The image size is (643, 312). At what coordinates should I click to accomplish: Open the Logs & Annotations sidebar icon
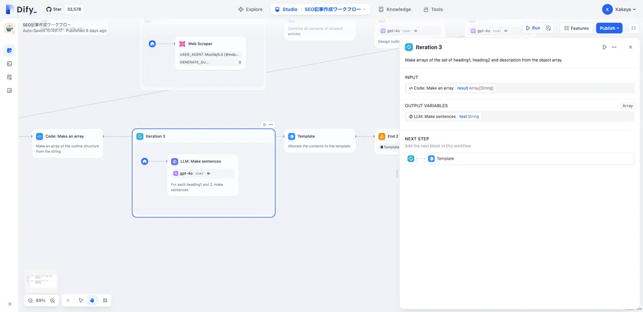coord(9,77)
